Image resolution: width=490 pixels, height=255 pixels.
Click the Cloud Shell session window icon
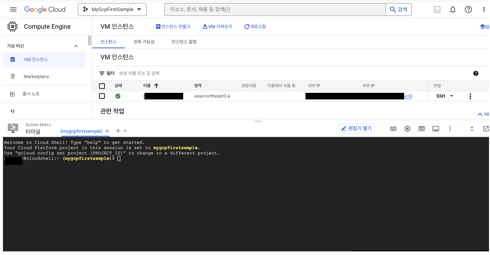pos(436,129)
